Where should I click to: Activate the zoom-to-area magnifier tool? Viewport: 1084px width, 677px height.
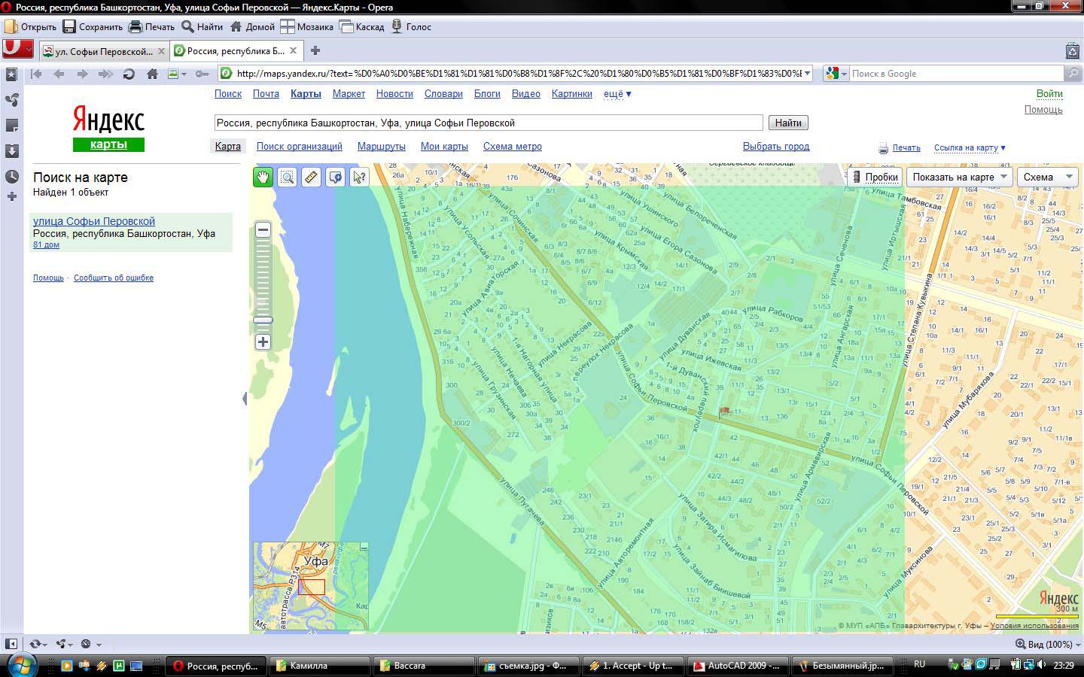coord(287,178)
